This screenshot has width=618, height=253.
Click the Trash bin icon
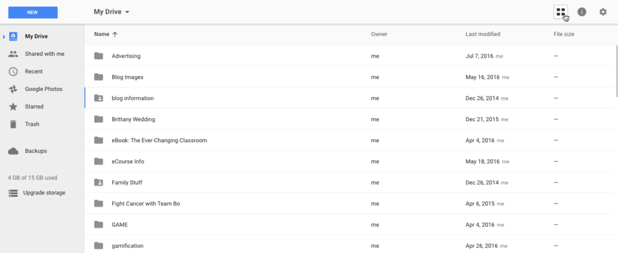[13, 124]
